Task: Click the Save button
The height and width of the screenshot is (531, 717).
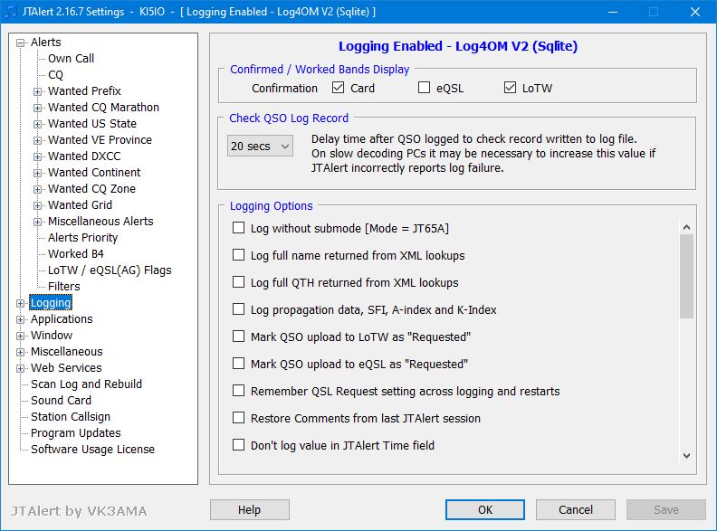Action: click(x=666, y=509)
